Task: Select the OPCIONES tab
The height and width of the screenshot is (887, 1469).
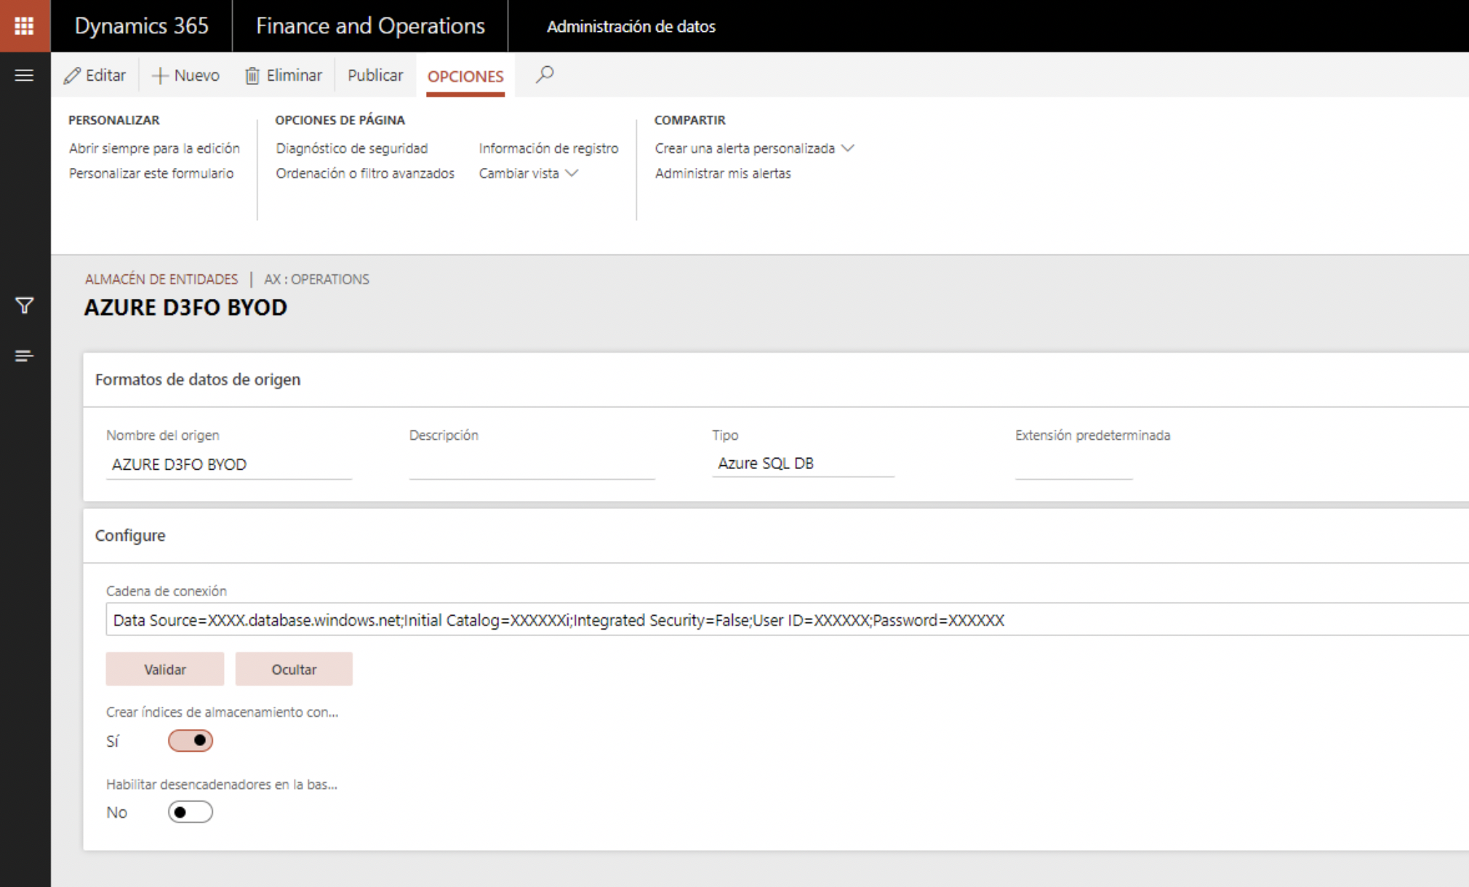Action: pos(465,76)
